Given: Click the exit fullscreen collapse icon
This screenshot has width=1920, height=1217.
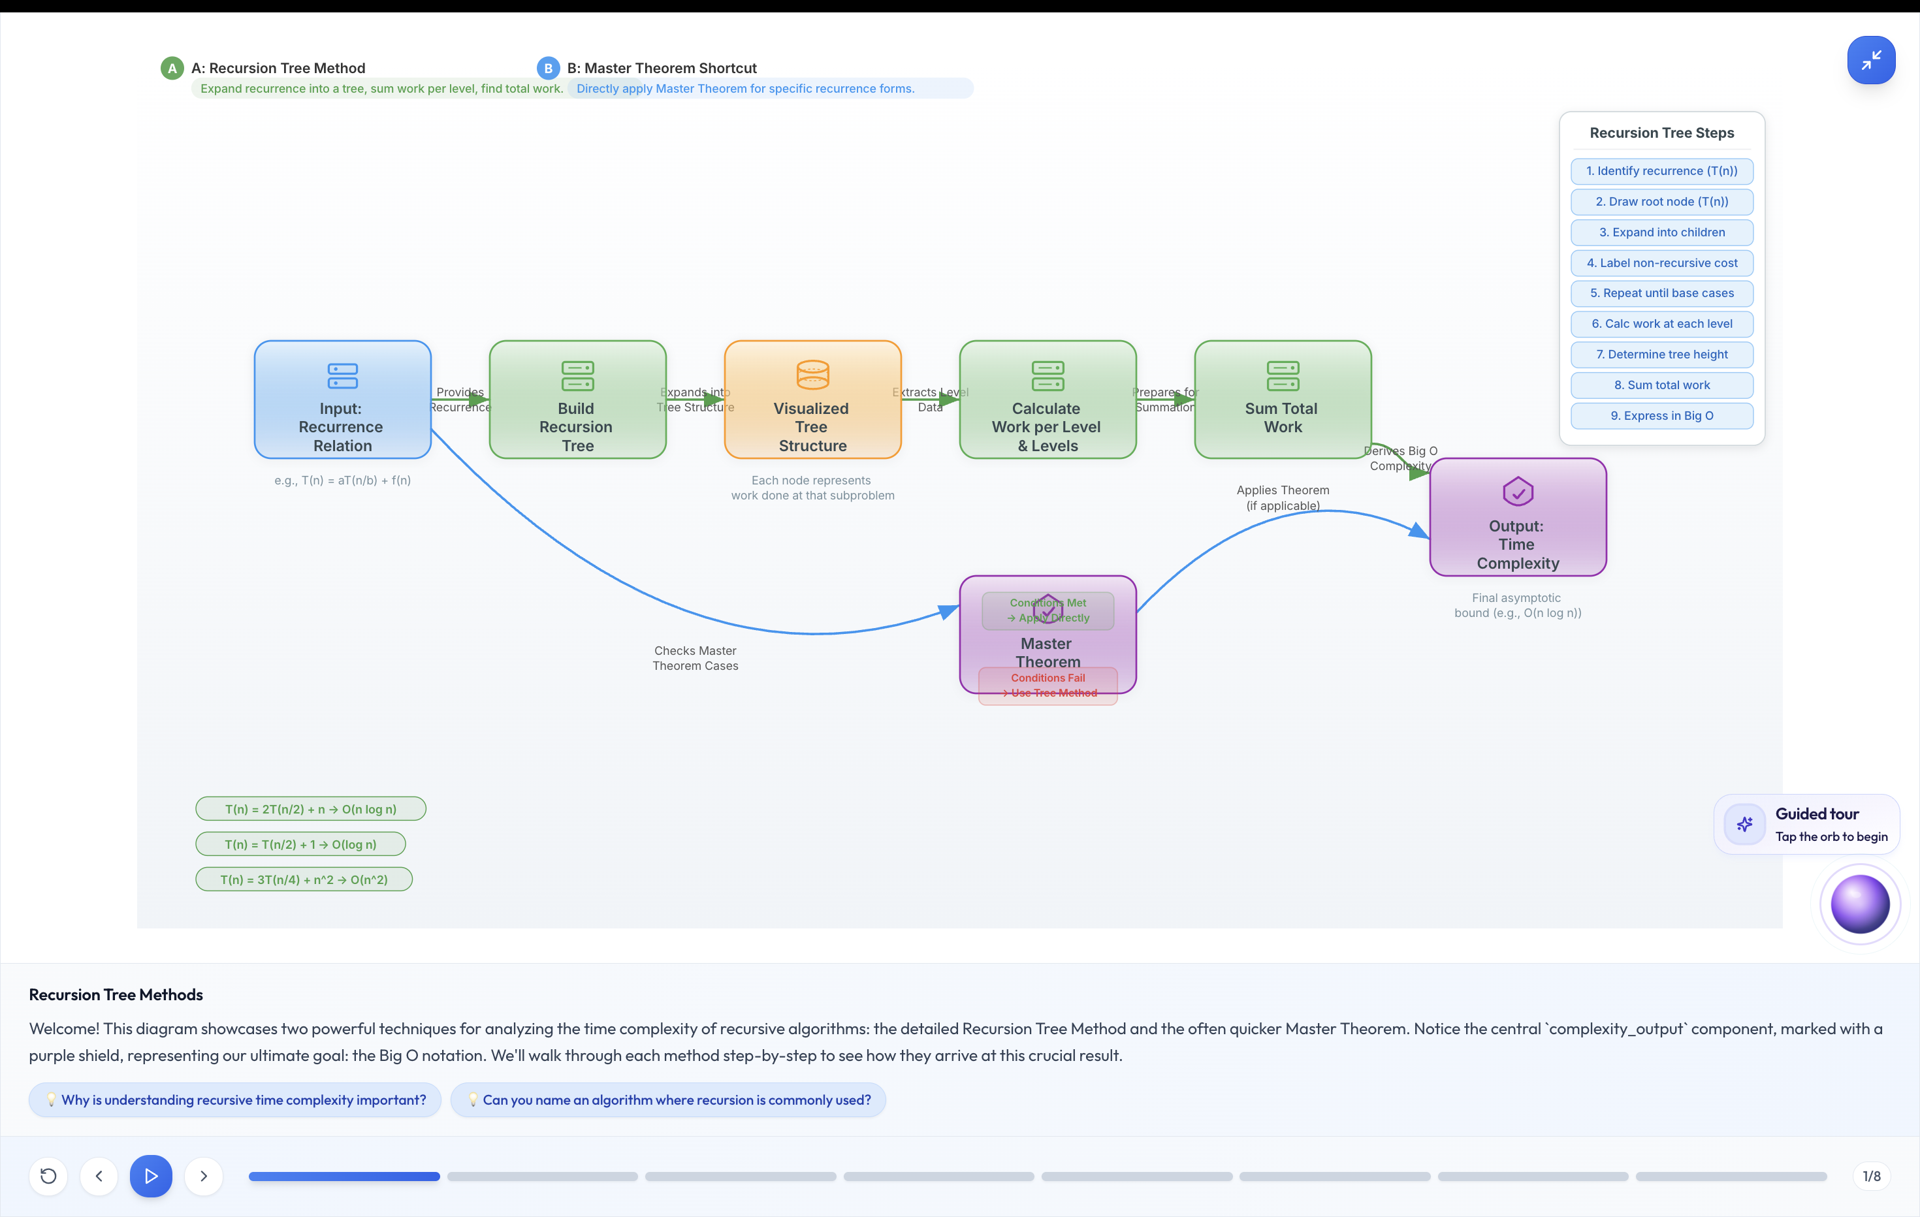Looking at the screenshot, I should click(1870, 60).
